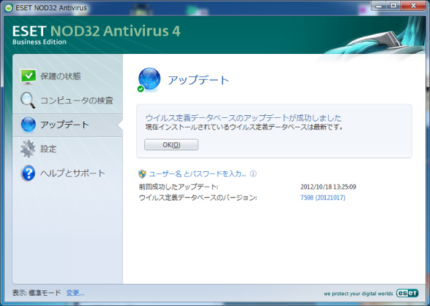Viewport: 430px width, 306px height.
Task: Click 表示: 標準モード text in footer
Action: pyautogui.click(x=36, y=293)
